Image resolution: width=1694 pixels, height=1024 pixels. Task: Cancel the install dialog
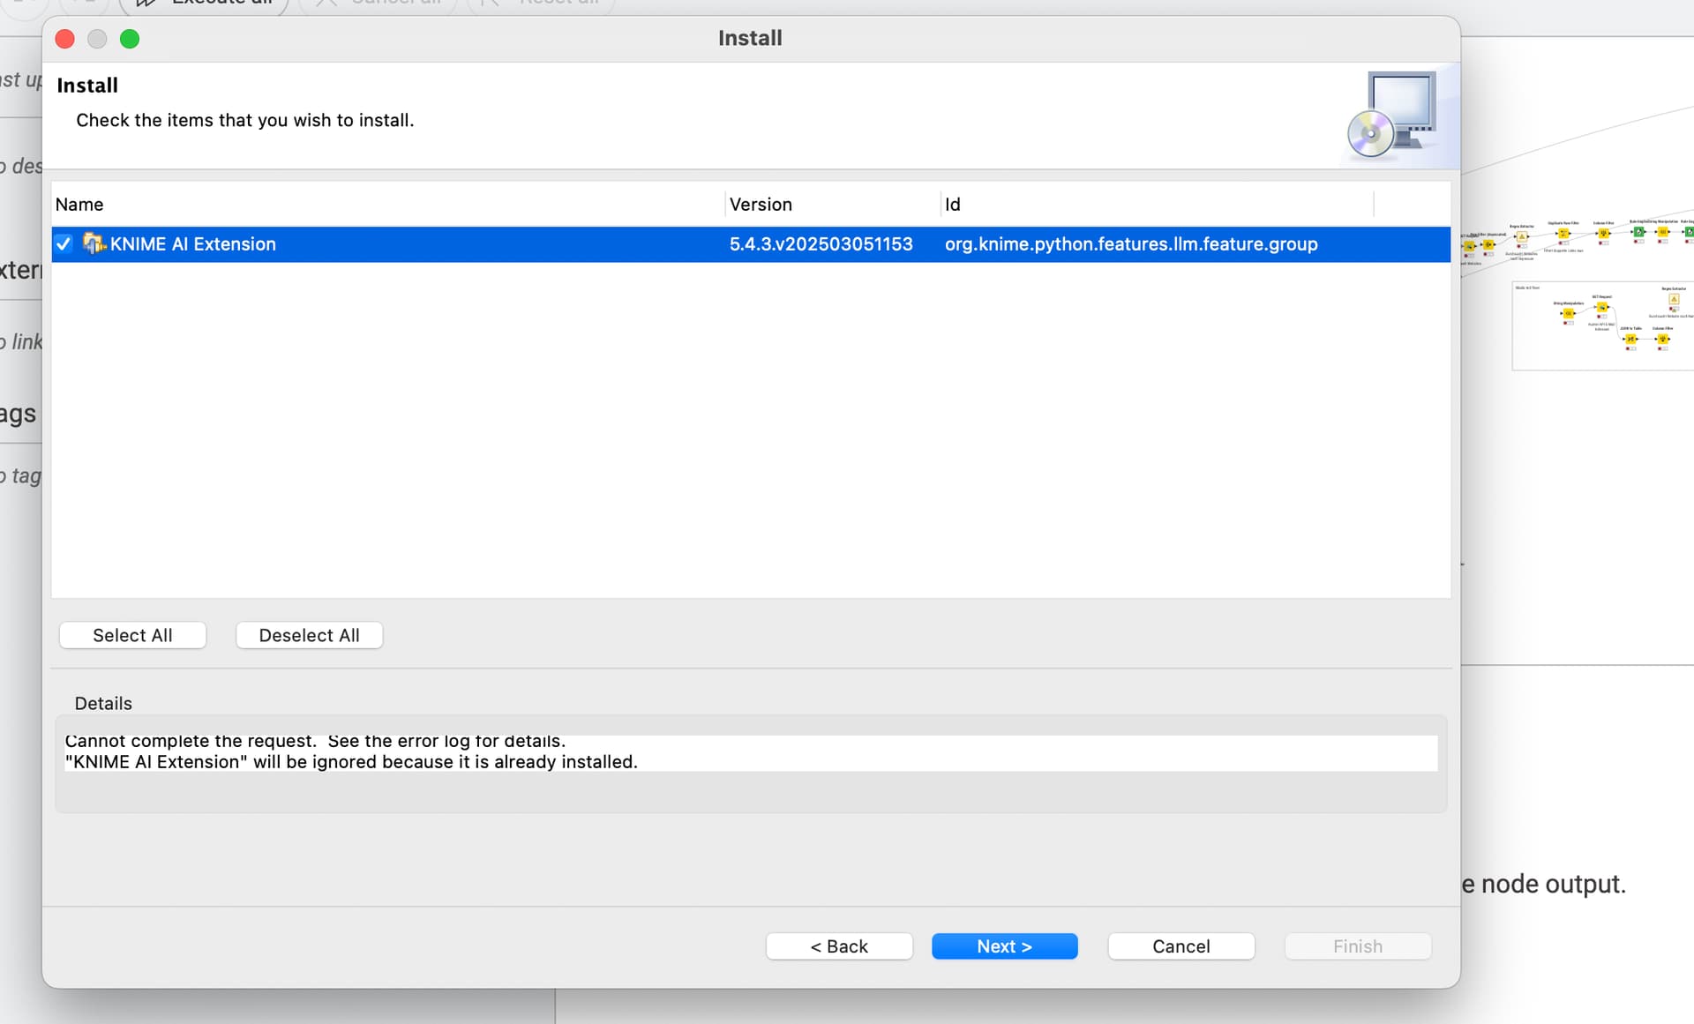point(1181,946)
